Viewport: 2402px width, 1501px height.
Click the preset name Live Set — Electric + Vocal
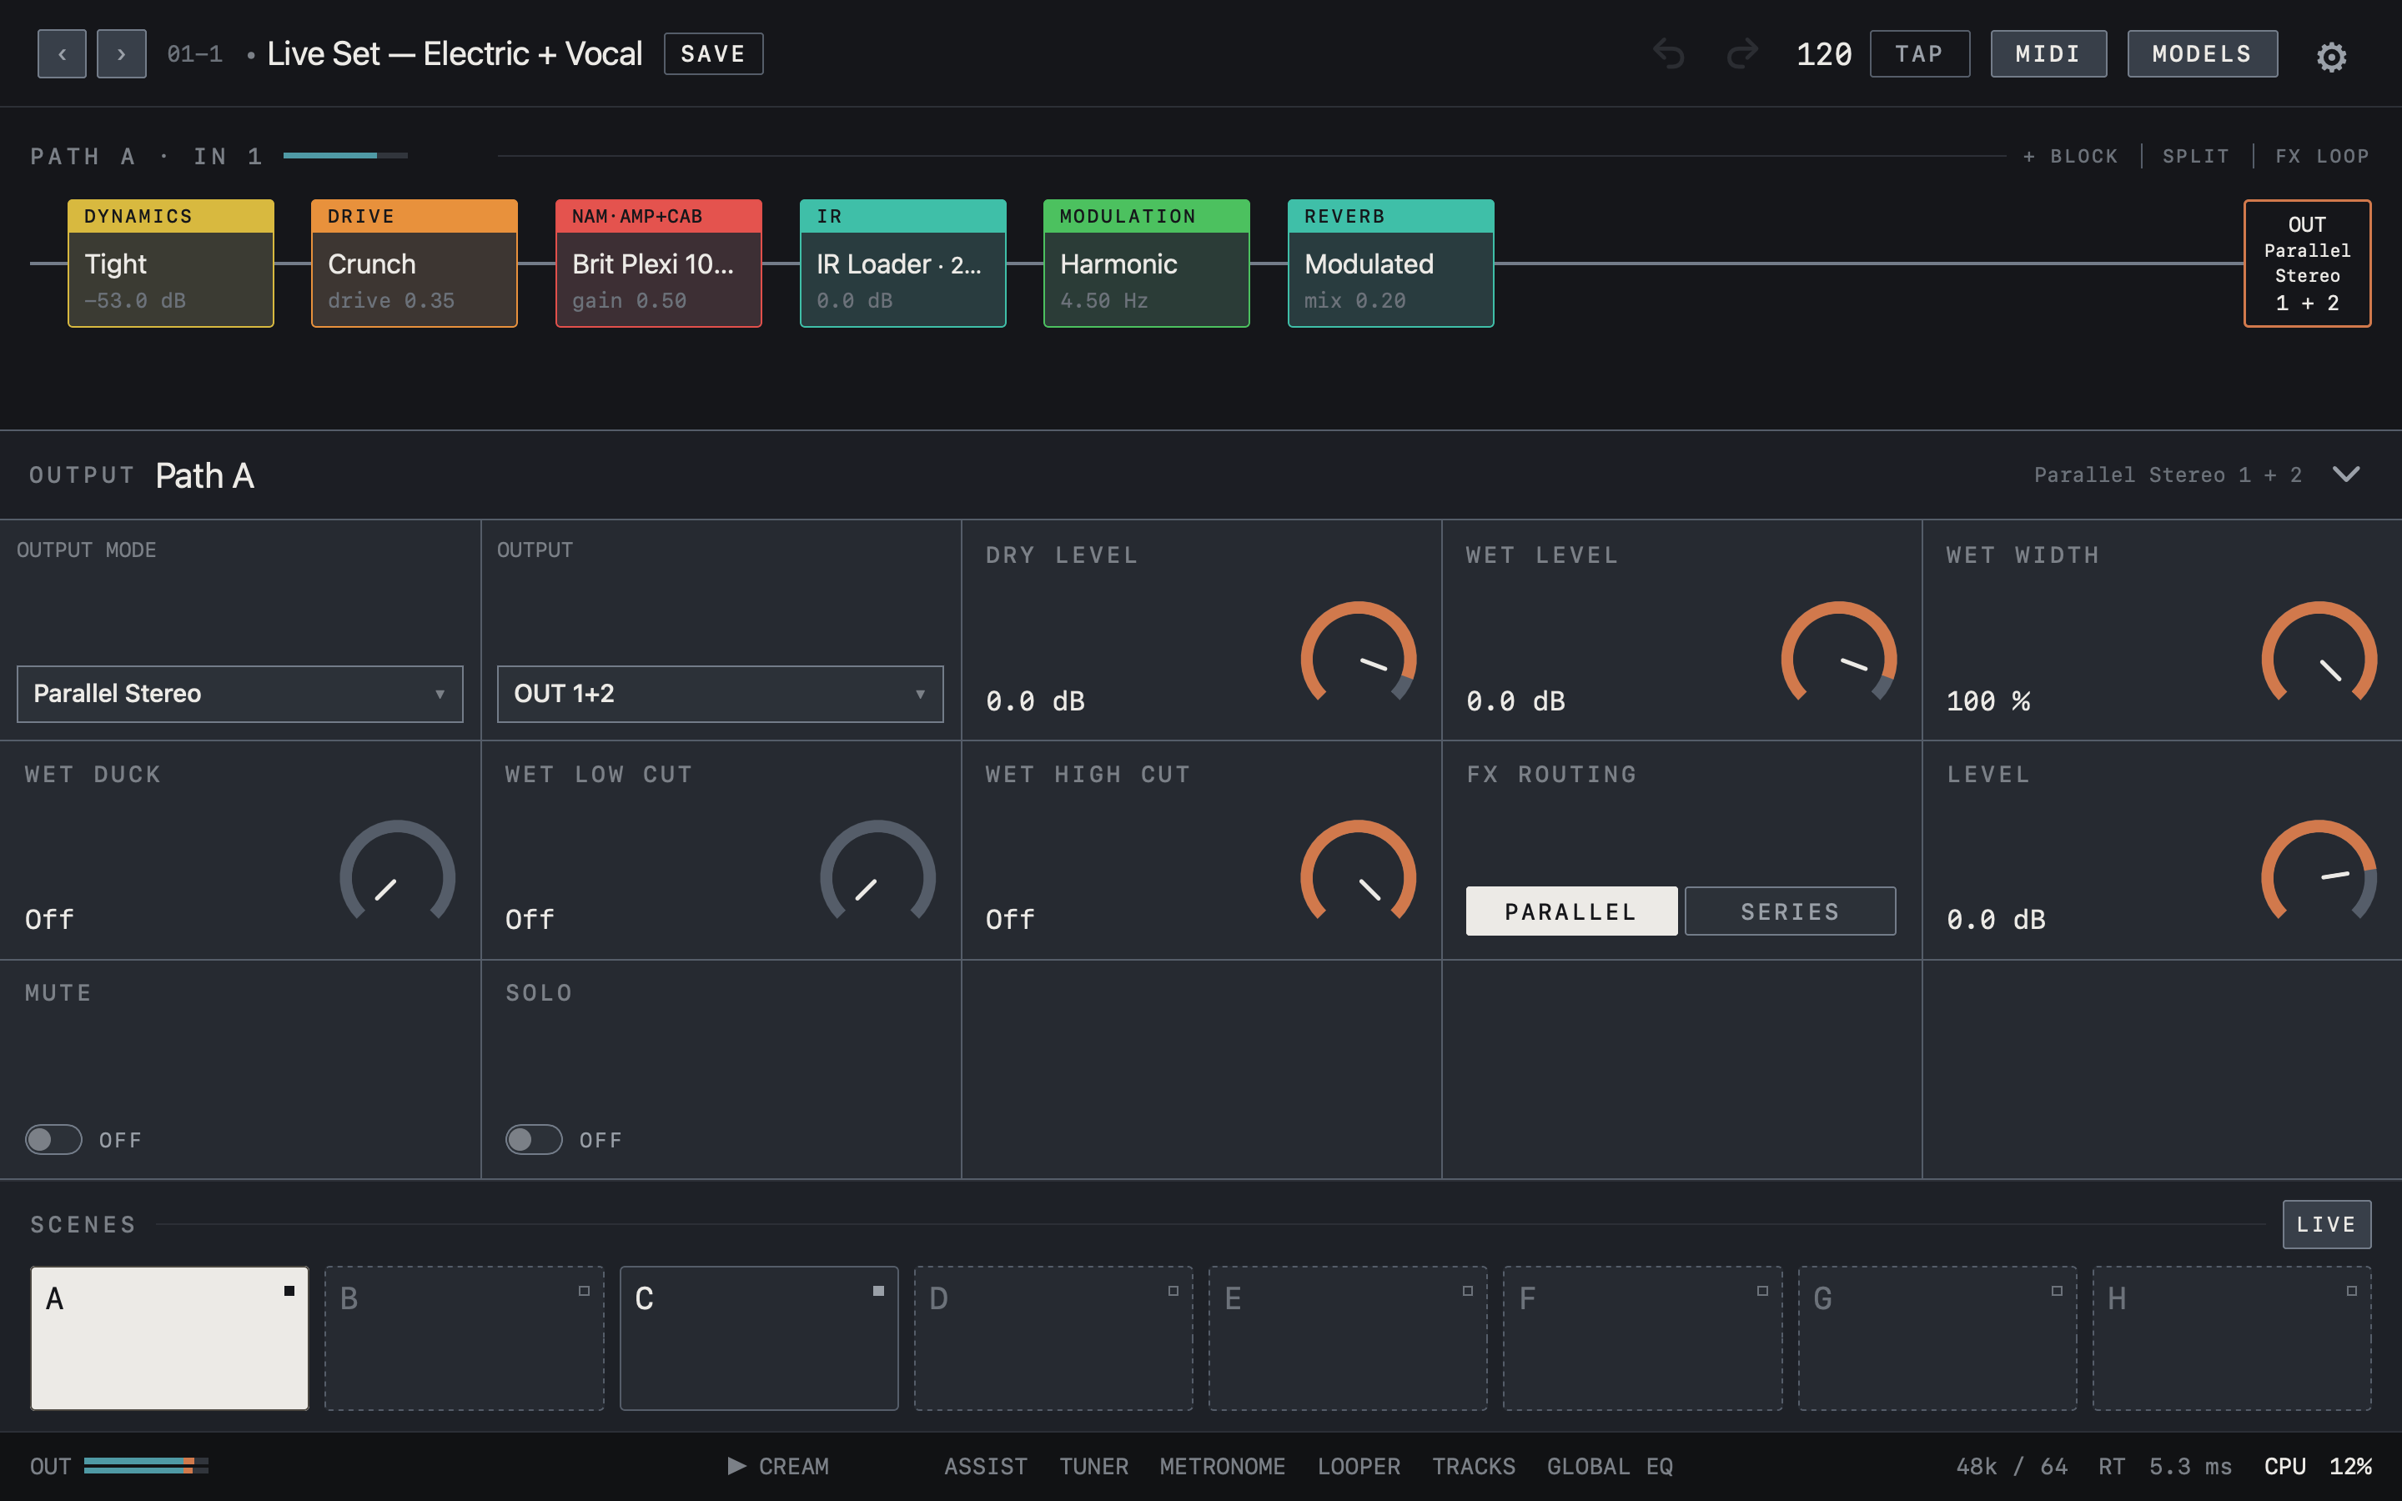coord(455,53)
